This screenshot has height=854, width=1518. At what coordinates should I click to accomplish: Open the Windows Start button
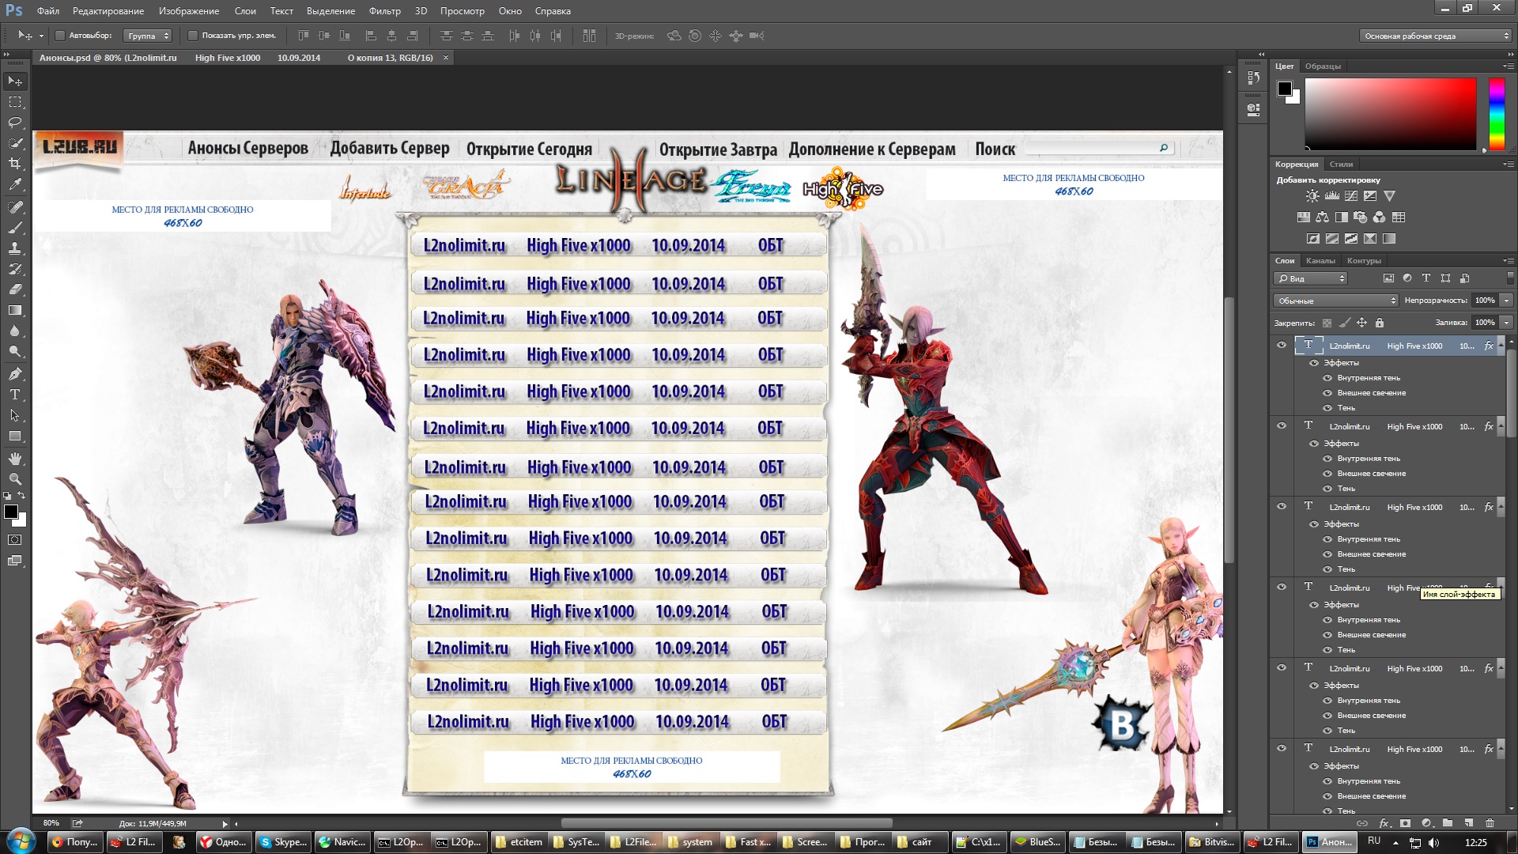tap(21, 841)
